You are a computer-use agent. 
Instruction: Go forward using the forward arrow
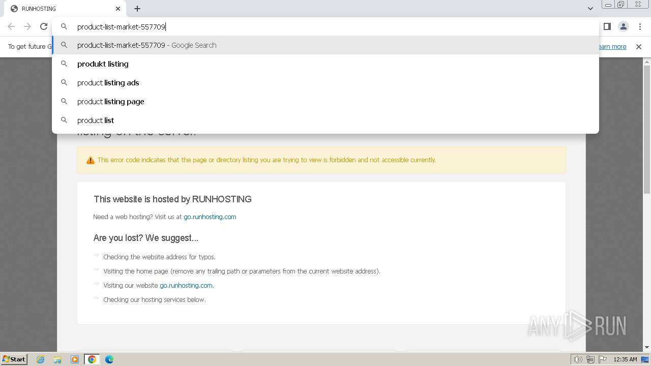tap(27, 26)
